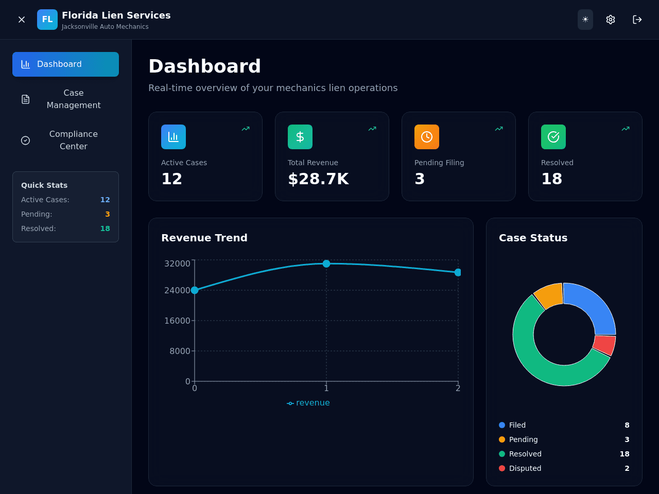Click Quick Stats Resolved value 18

(x=105, y=228)
